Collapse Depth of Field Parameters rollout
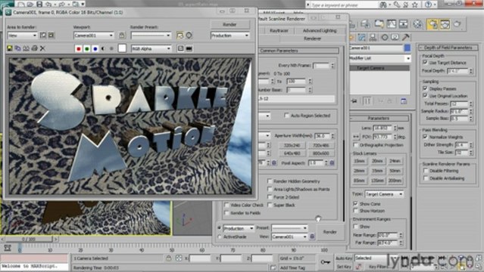The height and width of the screenshot is (272, 484). tap(448, 48)
